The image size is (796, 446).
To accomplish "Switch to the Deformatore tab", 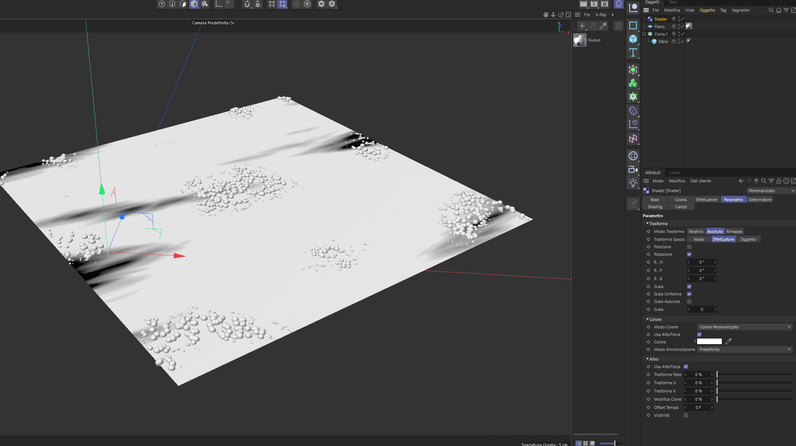I will click(x=760, y=200).
